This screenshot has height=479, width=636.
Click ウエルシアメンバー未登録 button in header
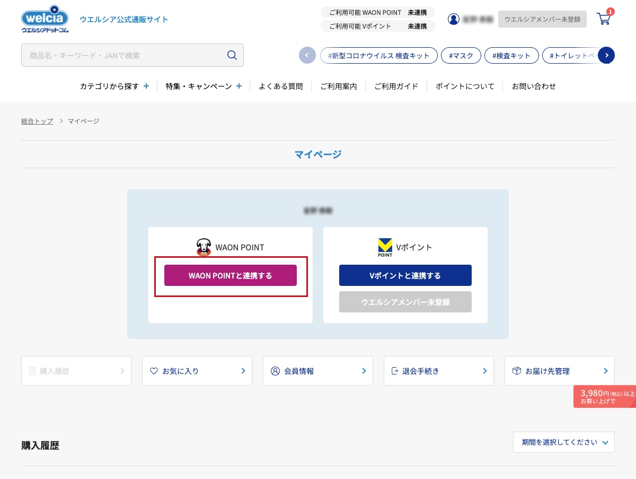pos(543,19)
